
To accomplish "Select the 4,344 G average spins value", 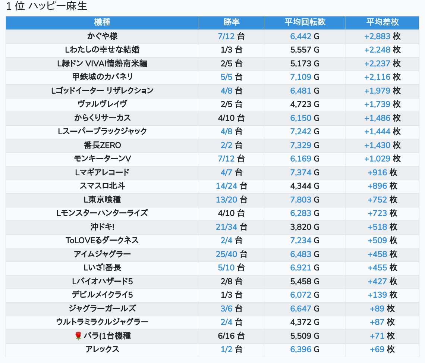I will (x=305, y=186).
